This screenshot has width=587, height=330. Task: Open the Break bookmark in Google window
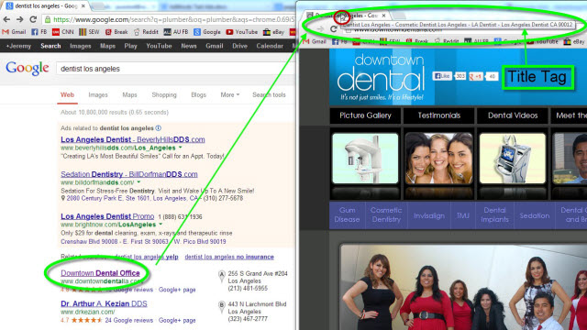pyautogui.click(x=116, y=32)
